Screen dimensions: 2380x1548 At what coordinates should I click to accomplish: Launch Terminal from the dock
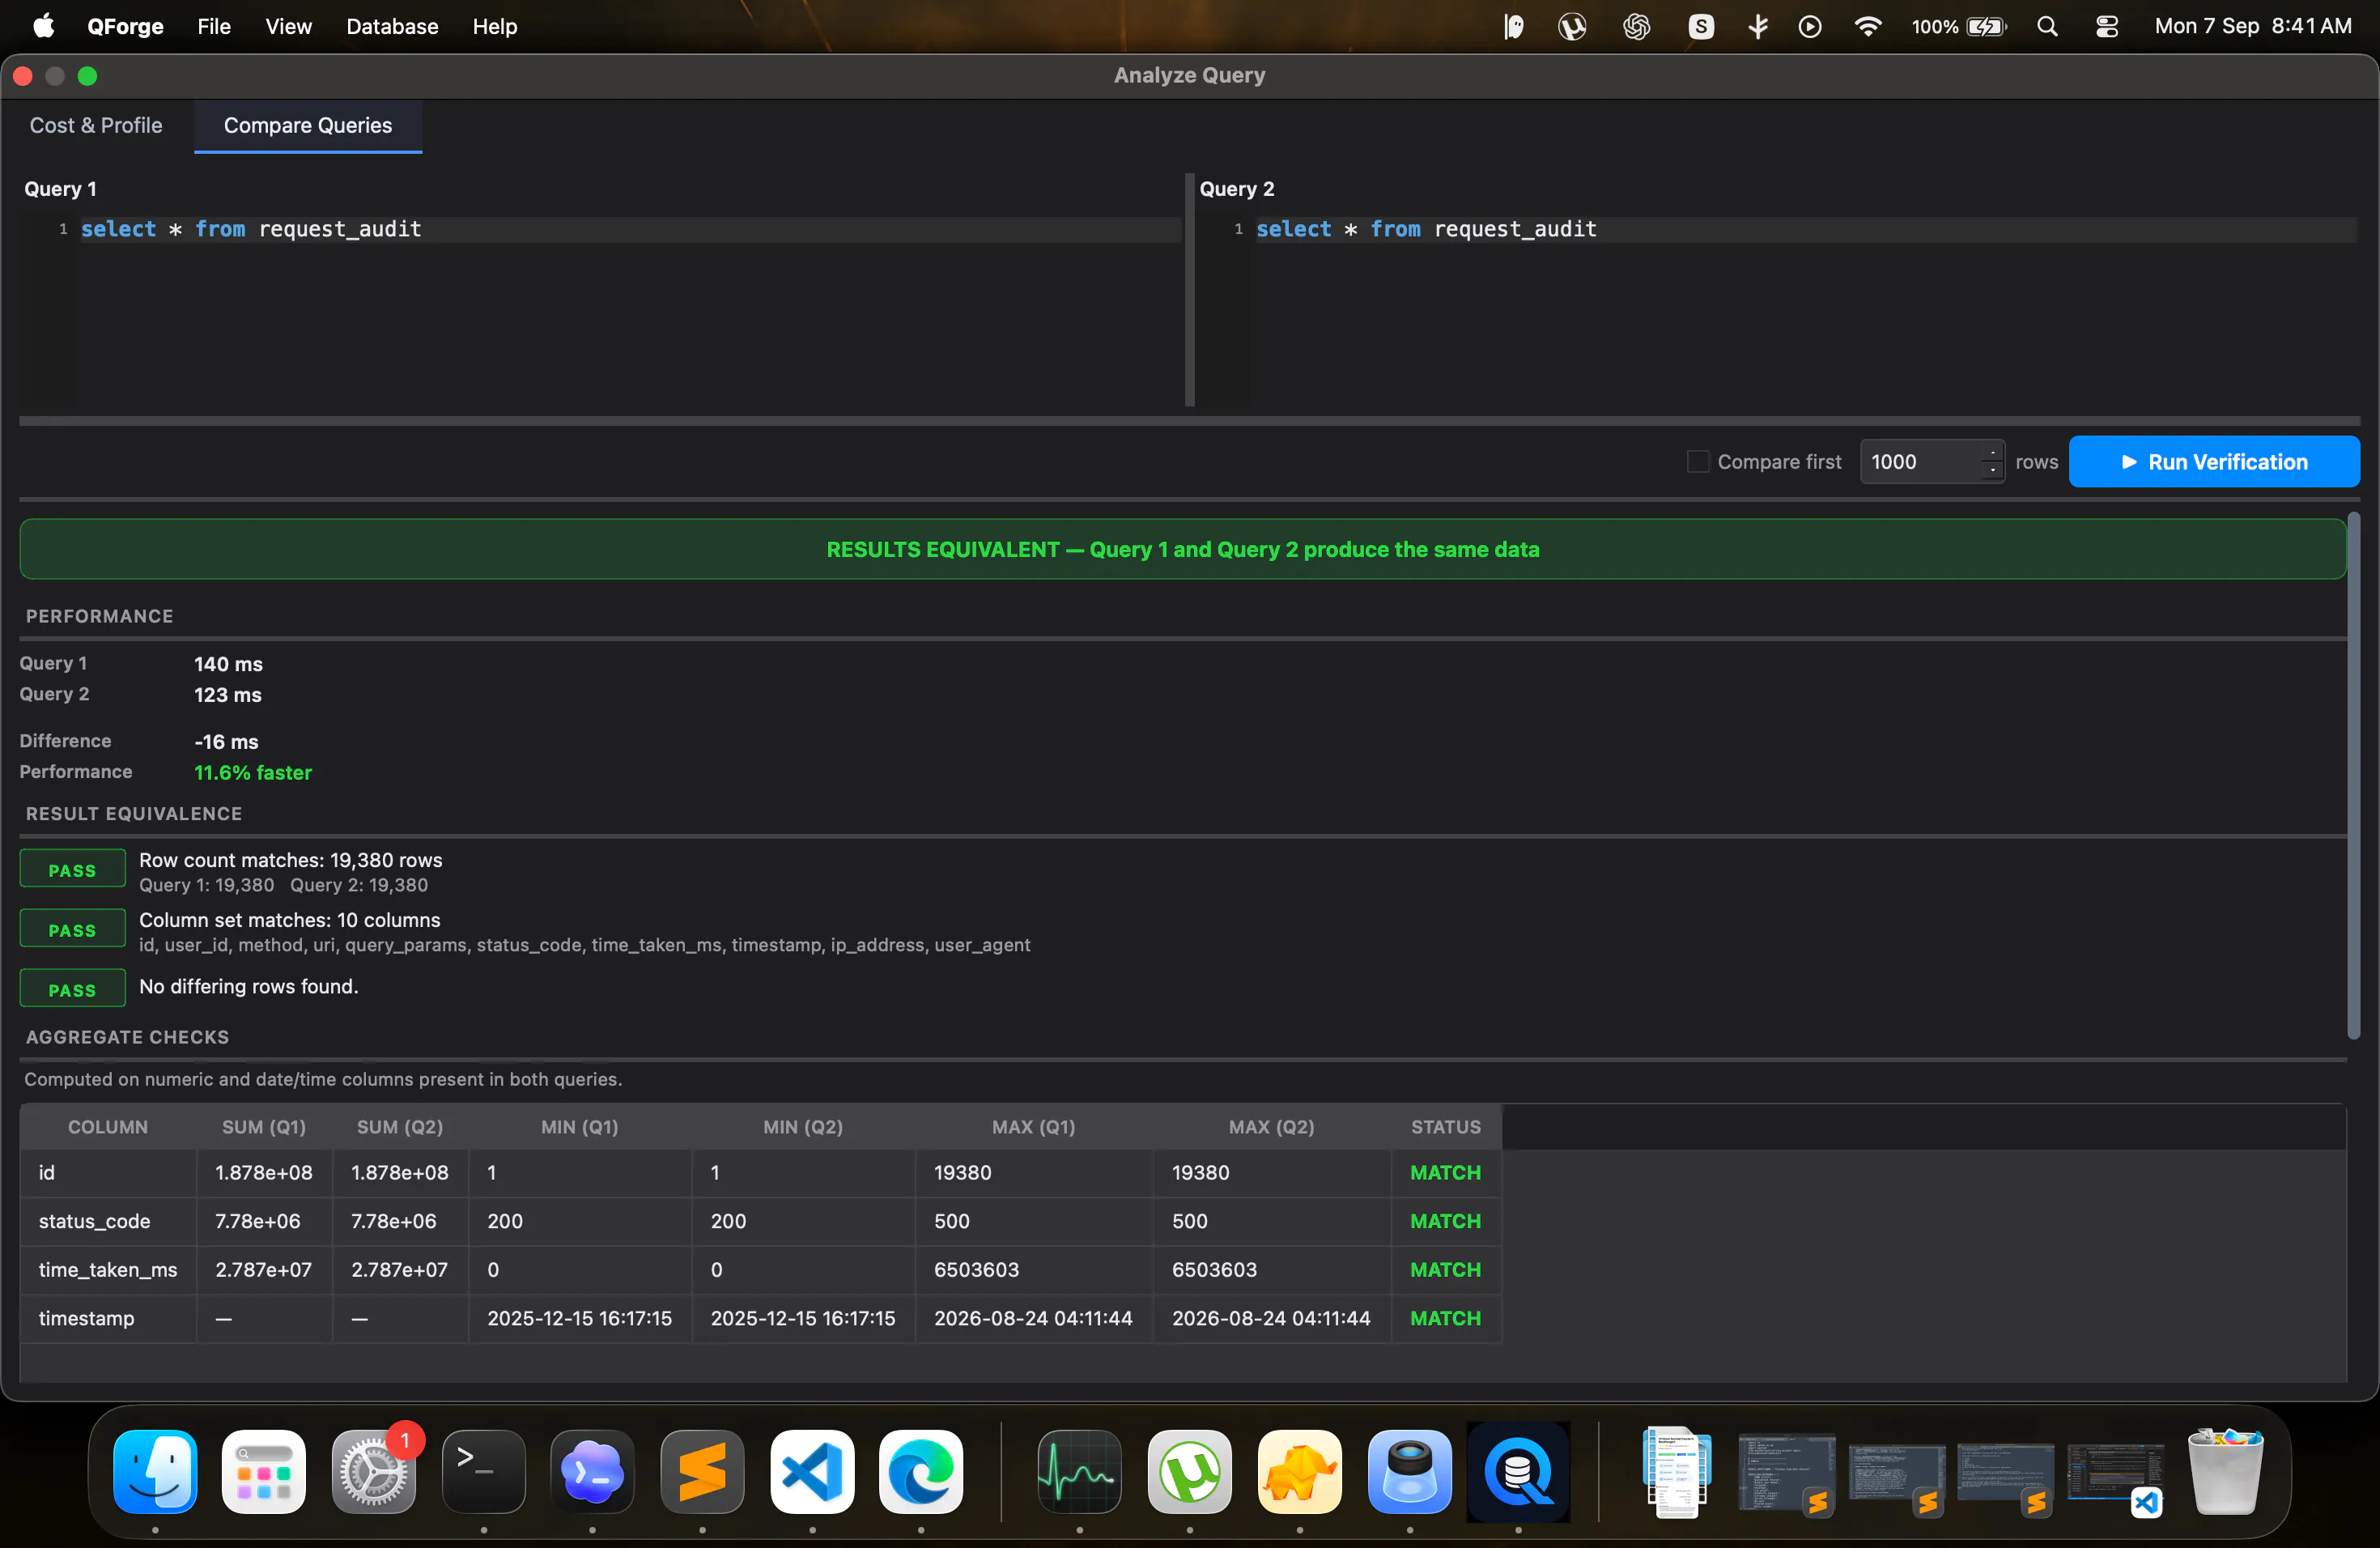(x=484, y=1471)
